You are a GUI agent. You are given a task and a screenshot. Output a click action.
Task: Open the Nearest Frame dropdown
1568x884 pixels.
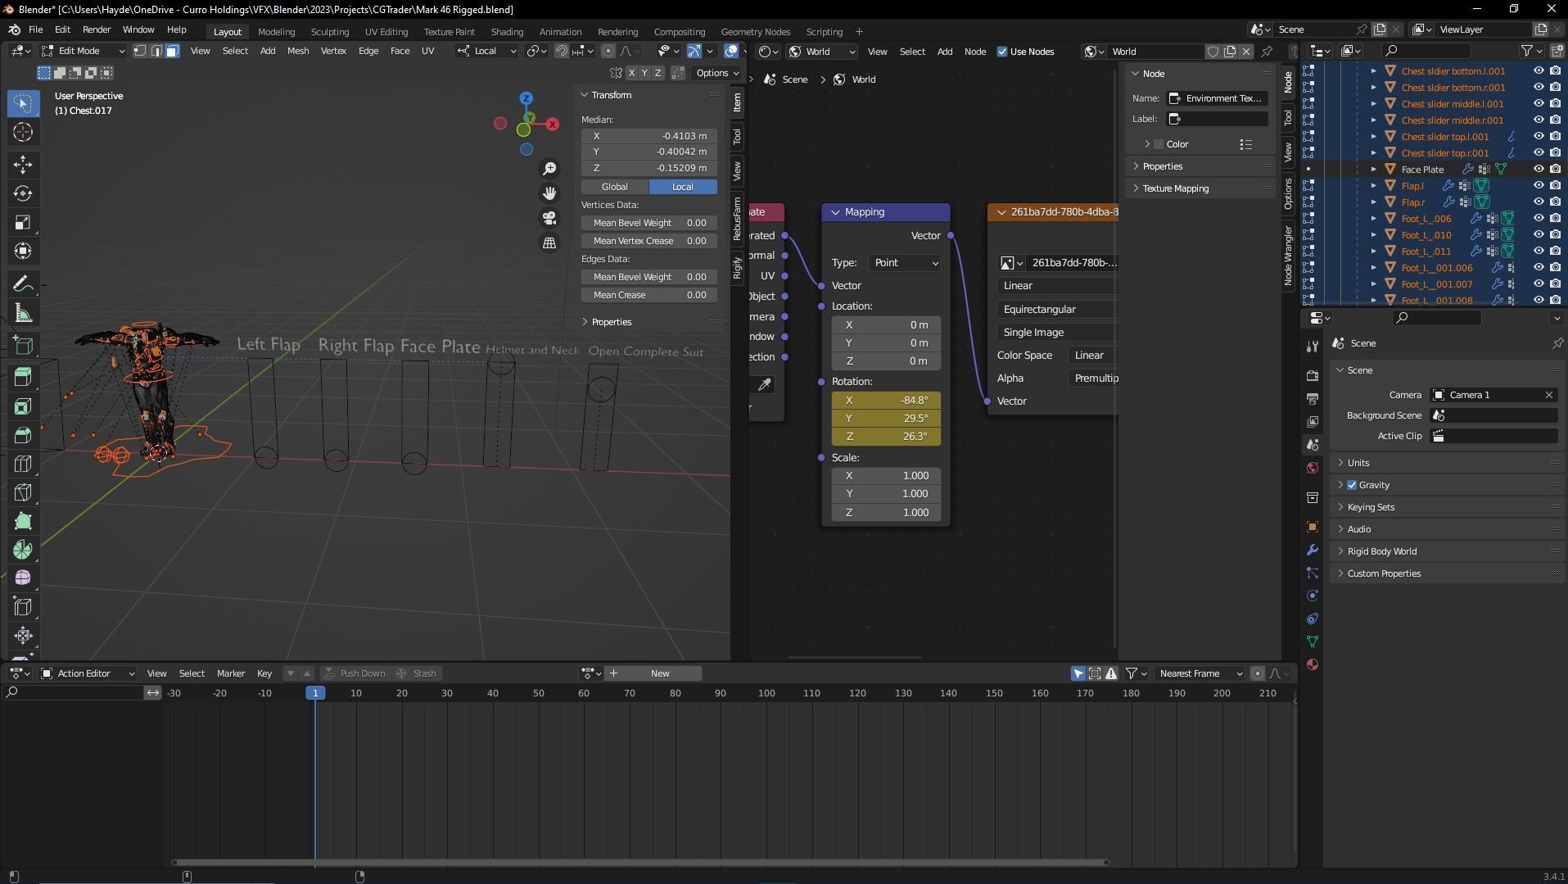[1199, 673]
